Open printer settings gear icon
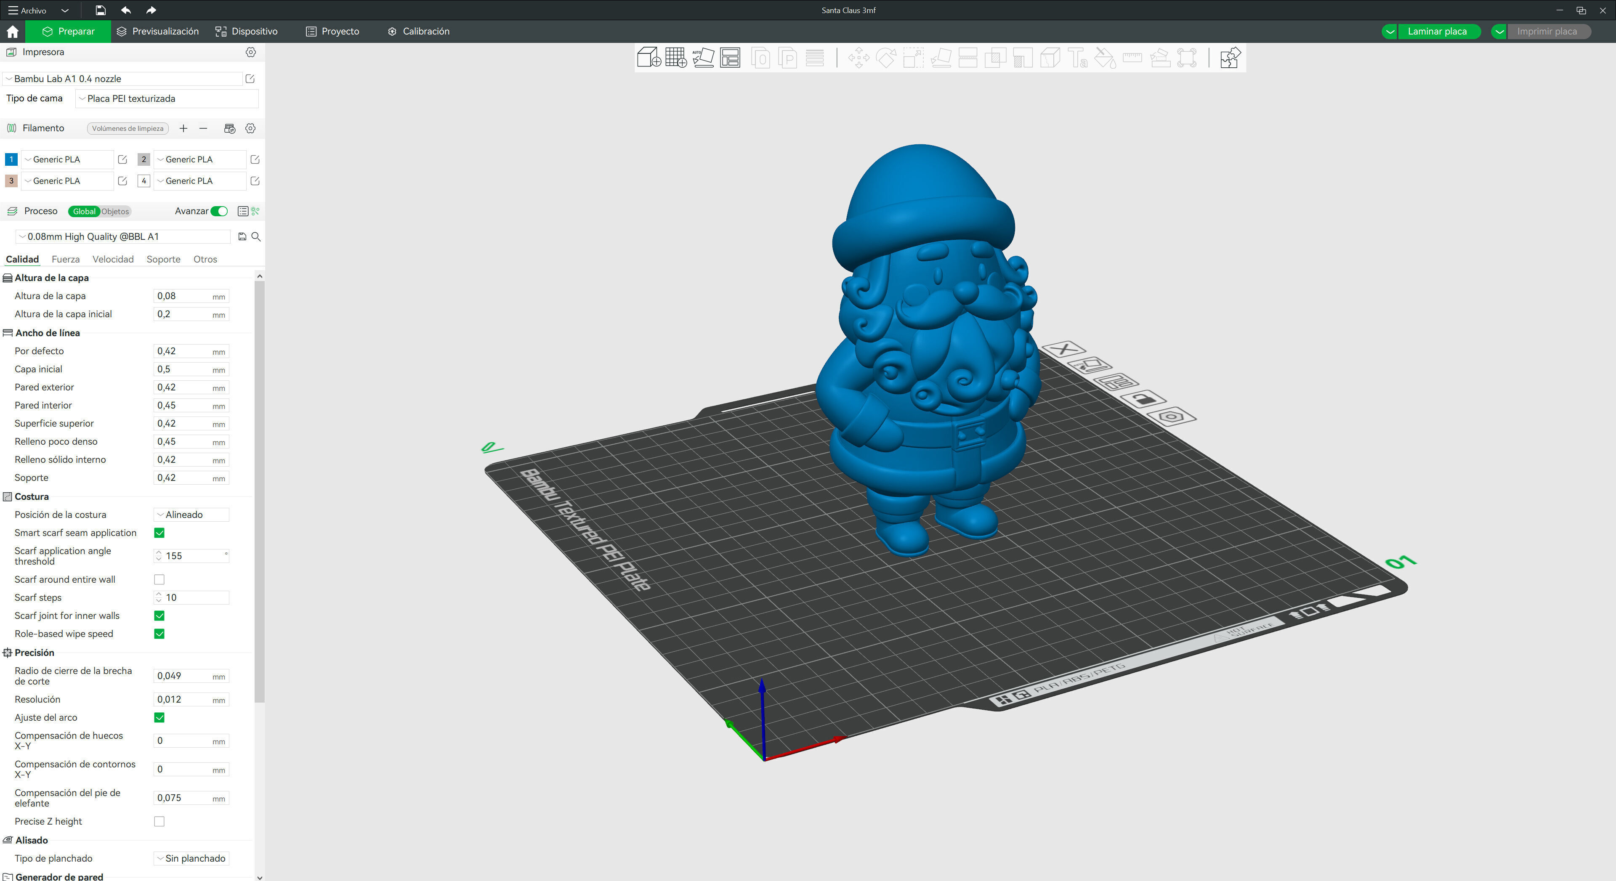1616x881 pixels. coord(250,52)
